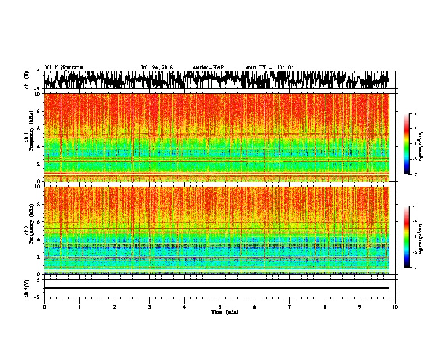Image resolution: width=445 pixels, height=344 pixels.
Task: Click tick label "5" on the Time axis
Action: click(220, 307)
